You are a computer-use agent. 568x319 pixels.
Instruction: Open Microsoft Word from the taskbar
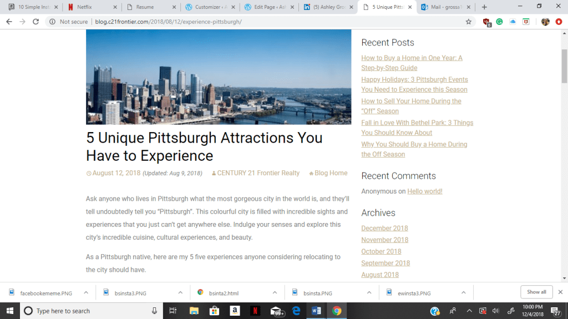tap(316, 311)
